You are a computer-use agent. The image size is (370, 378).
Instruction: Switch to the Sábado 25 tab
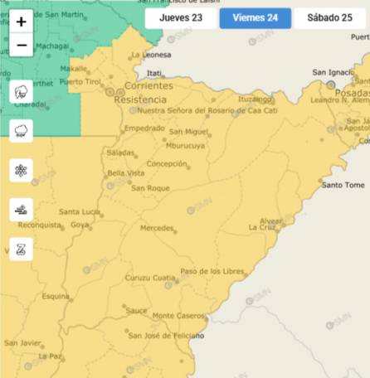(330, 18)
